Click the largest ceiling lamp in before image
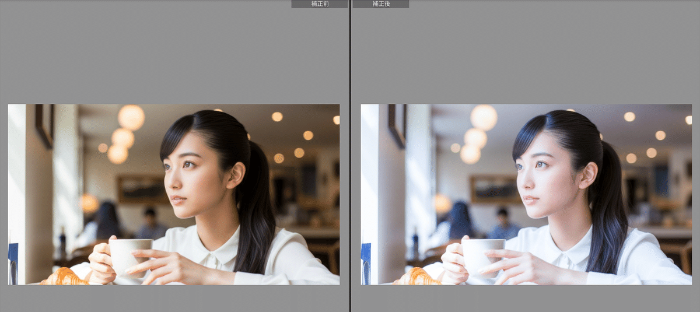 pos(131,117)
